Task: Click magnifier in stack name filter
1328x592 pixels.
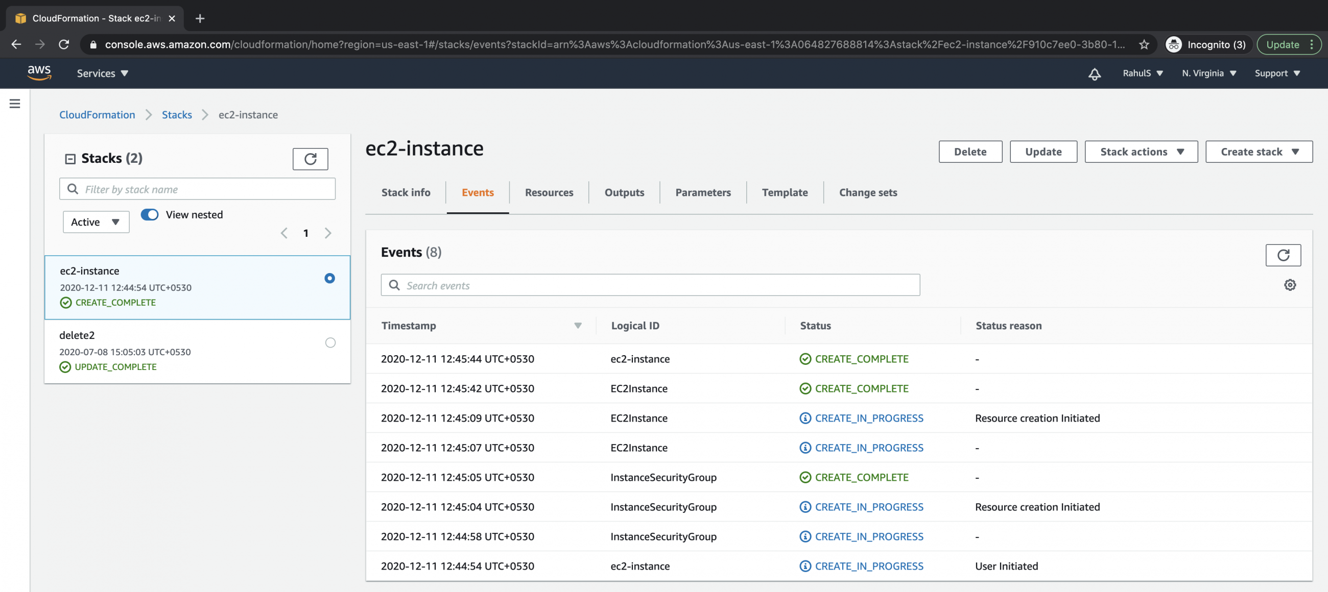Action: [x=73, y=189]
